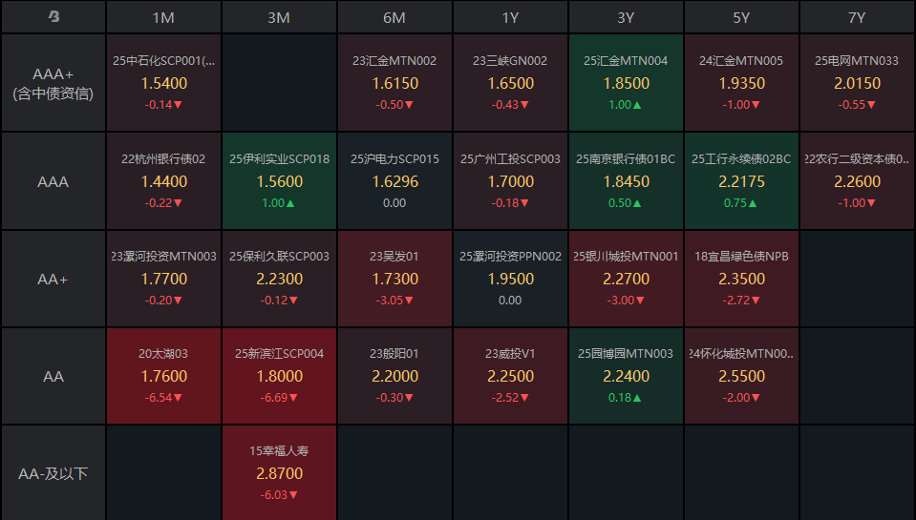Click the 23吴发01 bond cell
Viewport: 916px width, 520px height.
[394, 279]
